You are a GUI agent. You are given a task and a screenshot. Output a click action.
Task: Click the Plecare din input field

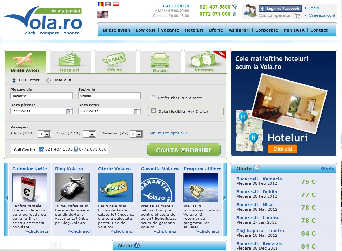pyautogui.click(x=41, y=96)
